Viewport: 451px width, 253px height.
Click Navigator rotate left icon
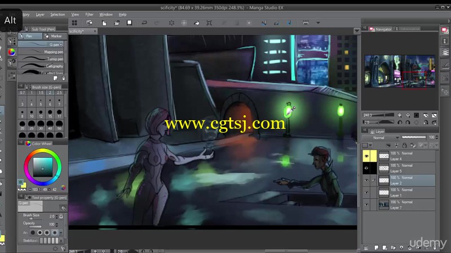point(400,123)
